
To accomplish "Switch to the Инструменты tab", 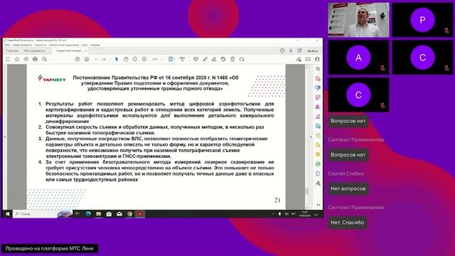I will (x=35, y=50).
